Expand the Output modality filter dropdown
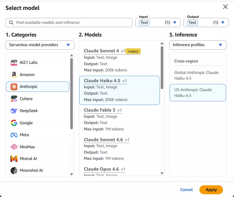Viewport: 234px width, 197px height. tap(206, 23)
